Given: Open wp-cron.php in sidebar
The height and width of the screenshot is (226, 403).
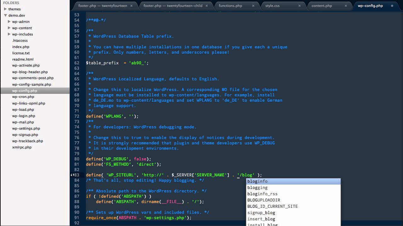Looking at the screenshot, I should point(23,97).
